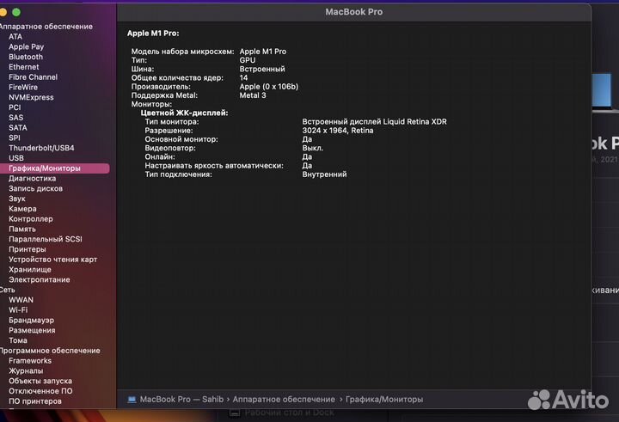Select the highlighted Графика/Мониторы item

point(54,168)
